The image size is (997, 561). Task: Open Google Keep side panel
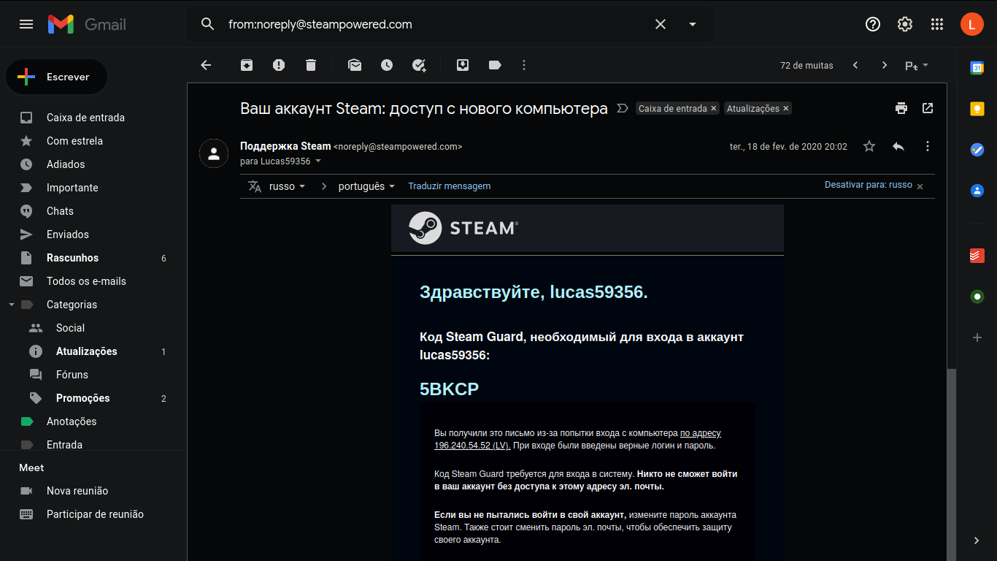(x=977, y=109)
